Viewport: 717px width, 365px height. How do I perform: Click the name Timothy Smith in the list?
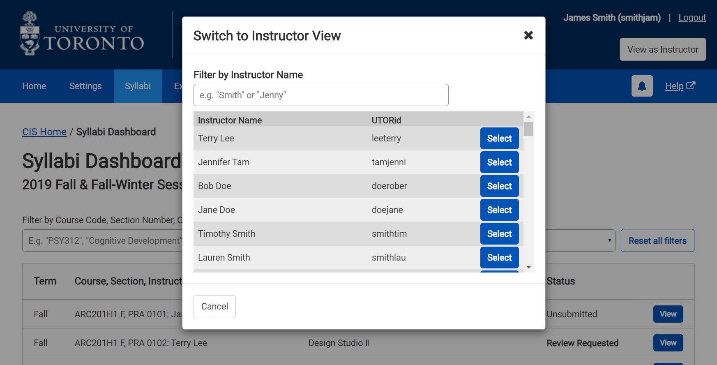pos(226,234)
